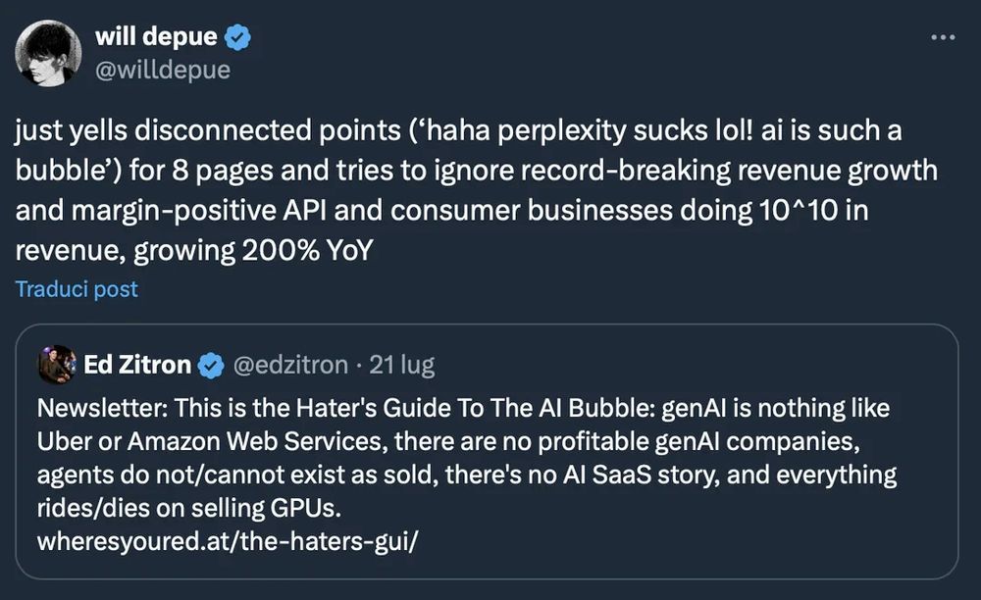Click the @edzitron handle

(x=291, y=364)
